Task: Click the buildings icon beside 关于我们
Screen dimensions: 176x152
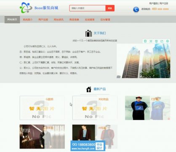Action: point(88,33)
